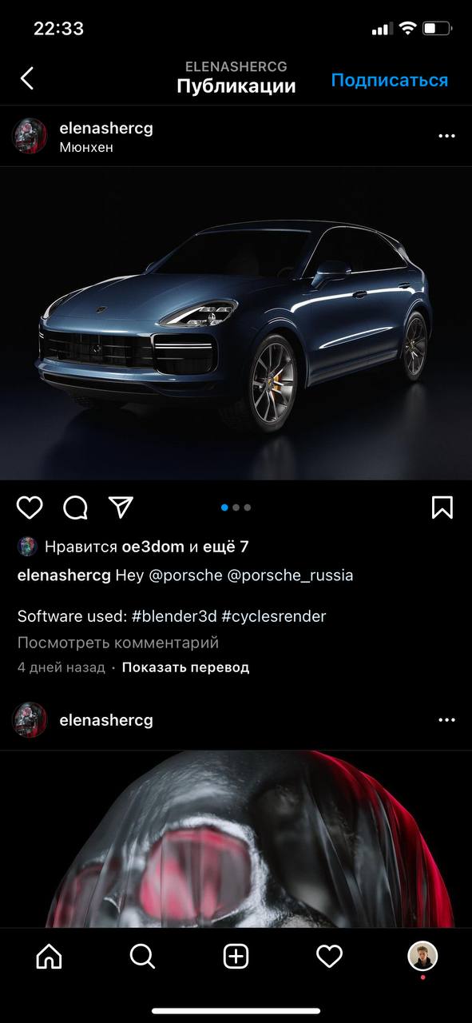Open the Search tab with the magnifier icon
Viewport: 472px width, 1023px height.
142,956
